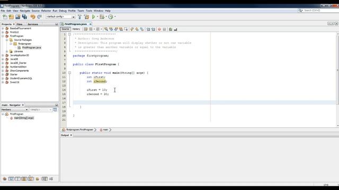Click the Open Project toolbar icon
The image size is (339, 190).
tap(17, 17)
